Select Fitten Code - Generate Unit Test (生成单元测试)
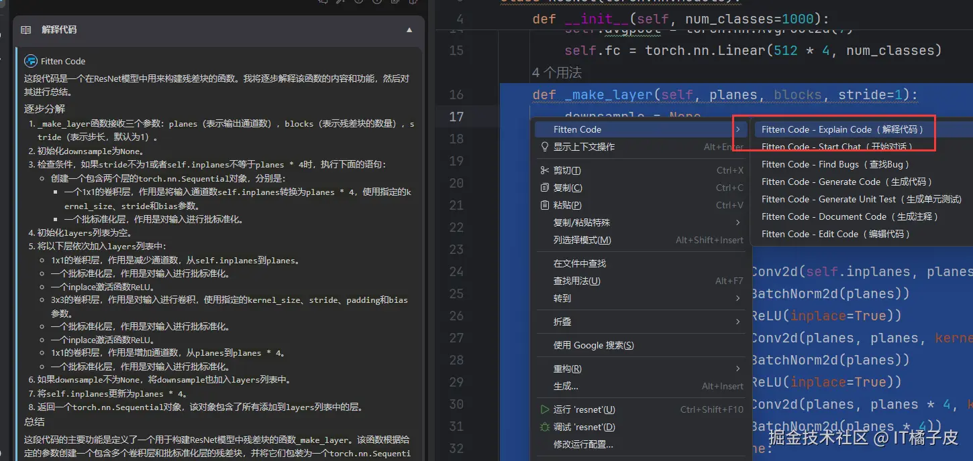Viewport: 973px width, 461px height. click(x=862, y=199)
